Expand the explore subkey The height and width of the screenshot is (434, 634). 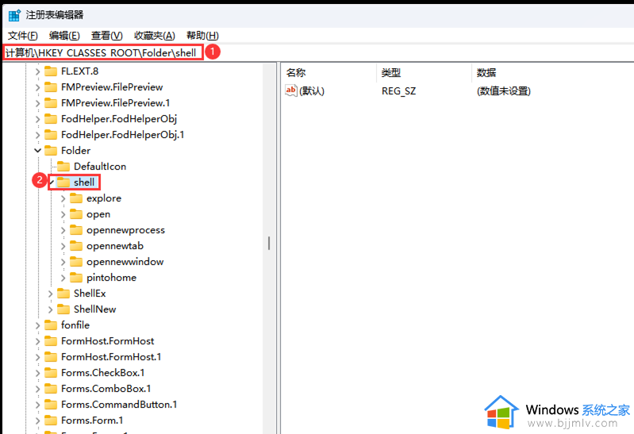pyautogui.click(x=63, y=198)
